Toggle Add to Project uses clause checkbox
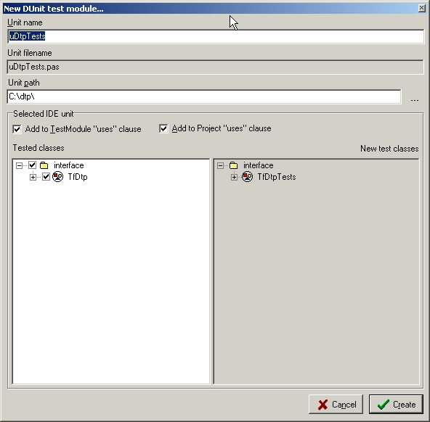430x422 pixels. click(163, 128)
